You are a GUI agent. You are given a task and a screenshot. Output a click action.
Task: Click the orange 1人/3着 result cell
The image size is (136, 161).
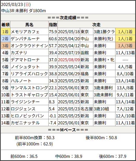click(x=125, y=46)
